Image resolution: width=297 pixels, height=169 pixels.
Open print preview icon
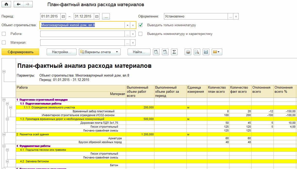(x=197, y=52)
